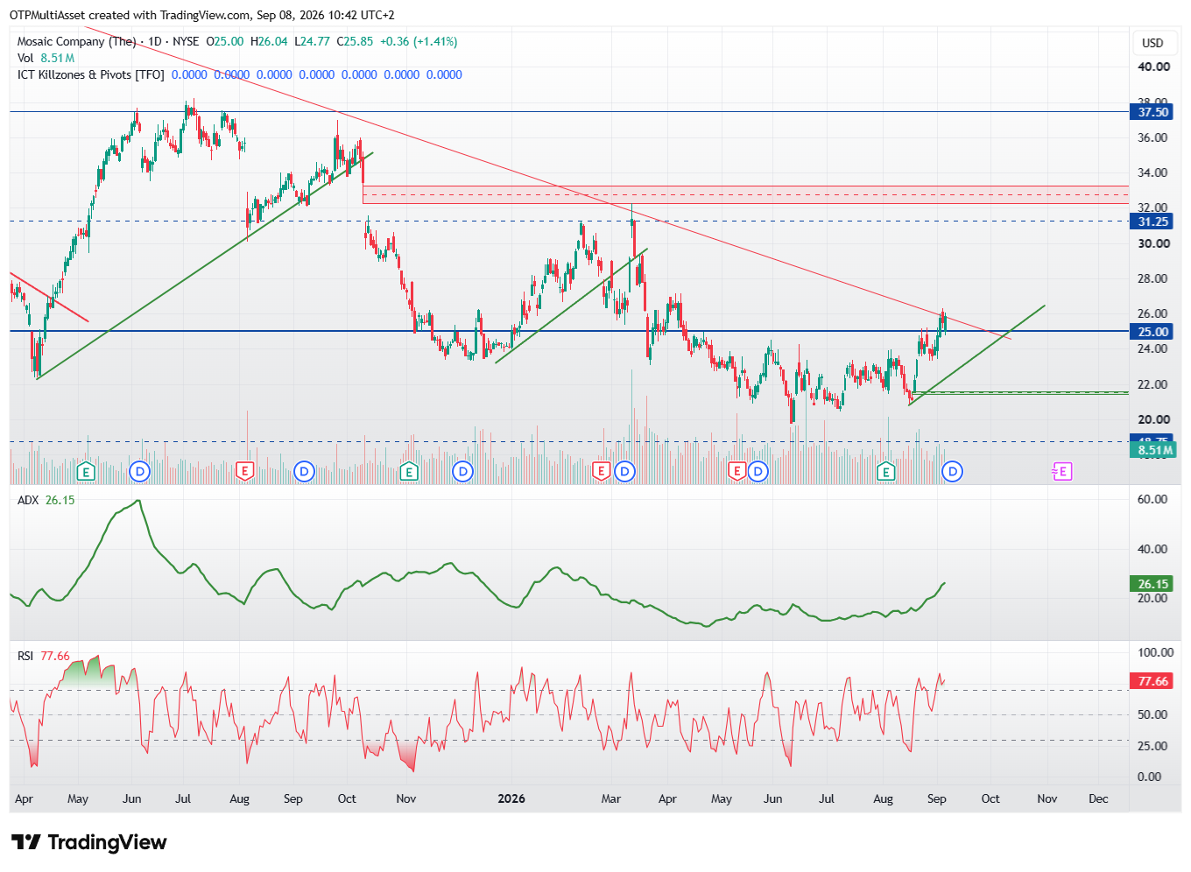
Task: Click the green earnings E marker near May 2025
Action: coord(86,472)
